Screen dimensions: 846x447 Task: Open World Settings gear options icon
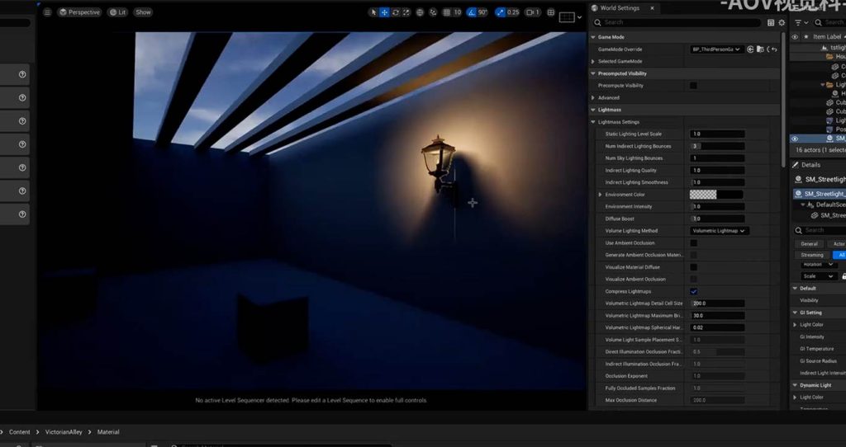[782, 23]
